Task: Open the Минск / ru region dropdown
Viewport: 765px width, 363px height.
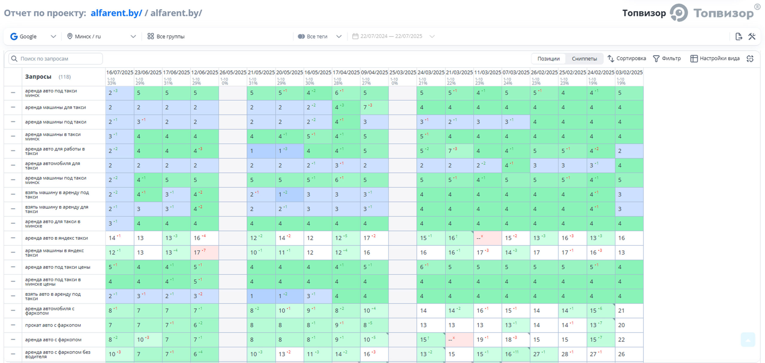Action: tap(133, 36)
